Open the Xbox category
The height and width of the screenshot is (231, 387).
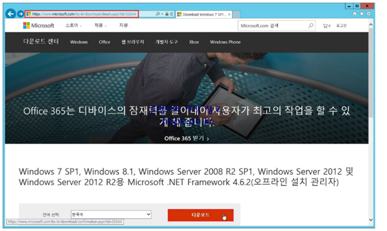(x=194, y=42)
